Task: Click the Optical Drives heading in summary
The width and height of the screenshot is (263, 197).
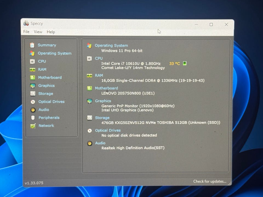Action: [108, 130]
